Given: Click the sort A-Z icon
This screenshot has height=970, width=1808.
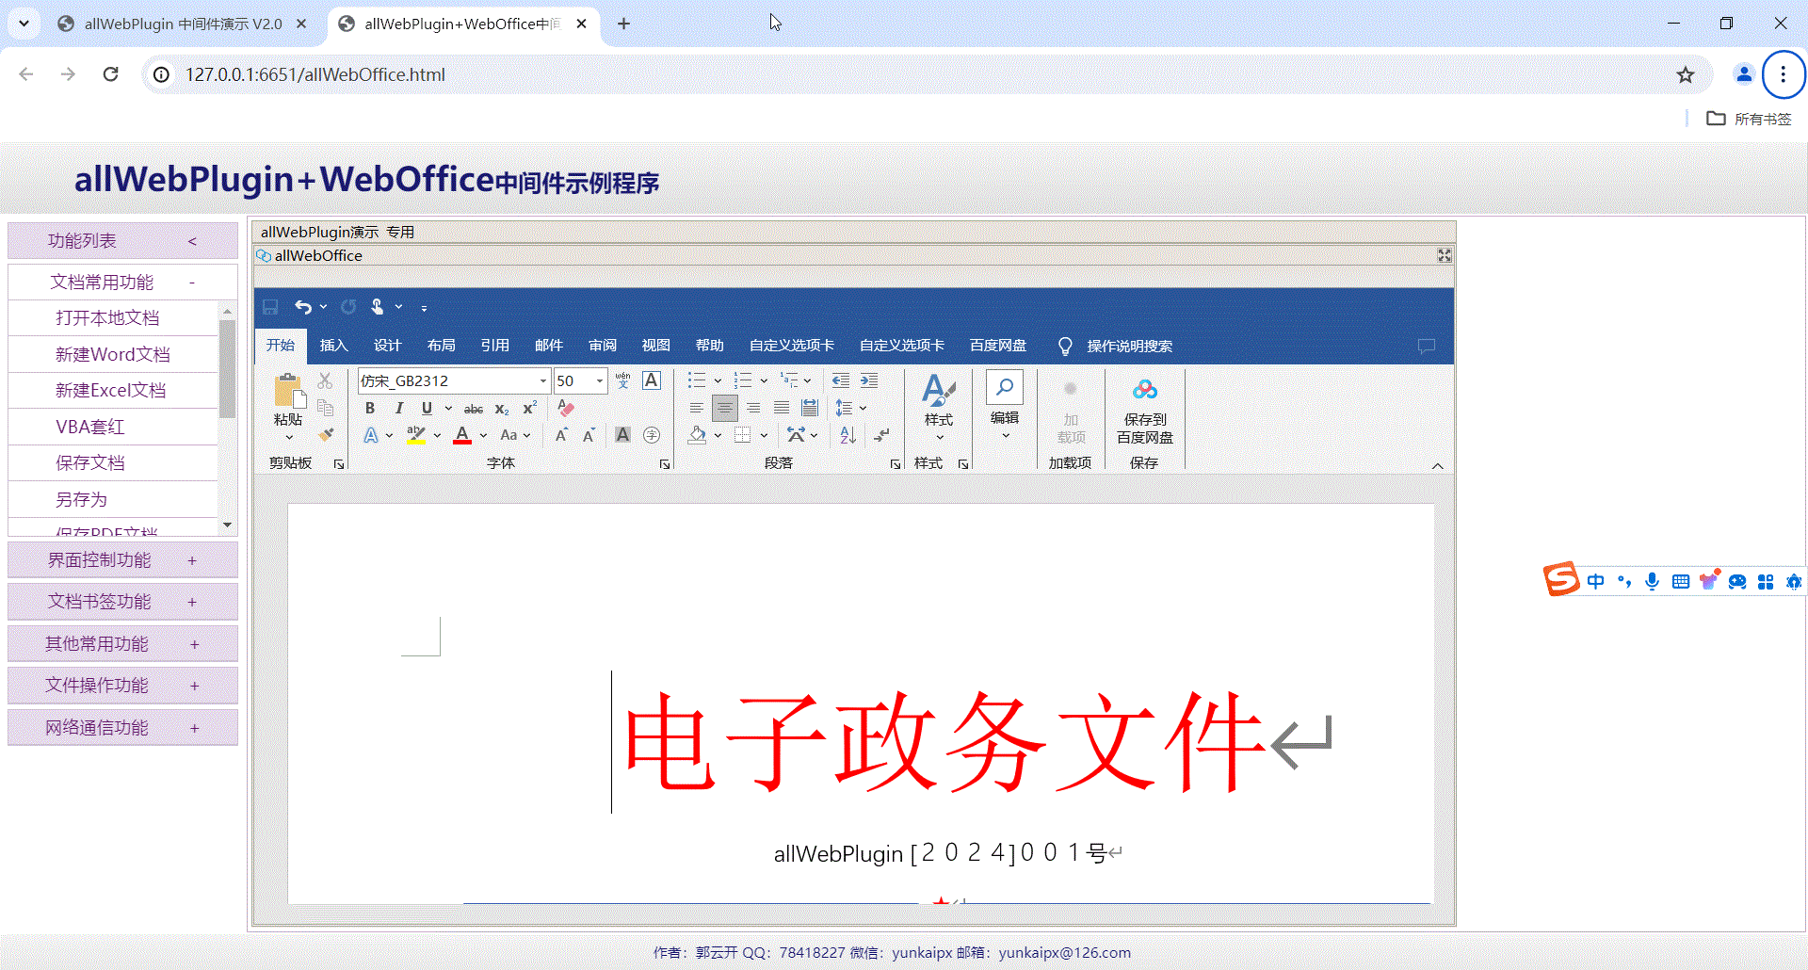Looking at the screenshot, I should [847, 435].
